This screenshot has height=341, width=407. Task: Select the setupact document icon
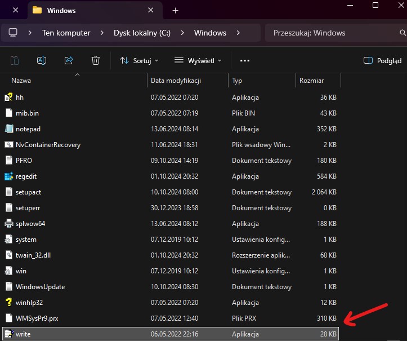(x=9, y=192)
